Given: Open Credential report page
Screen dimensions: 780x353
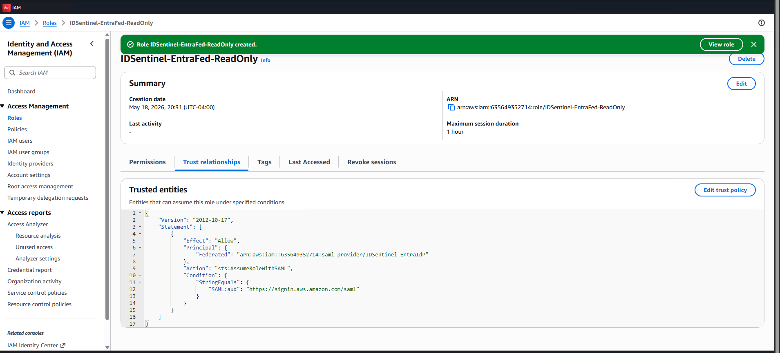Looking at the screenshot, I should point(30,270).
